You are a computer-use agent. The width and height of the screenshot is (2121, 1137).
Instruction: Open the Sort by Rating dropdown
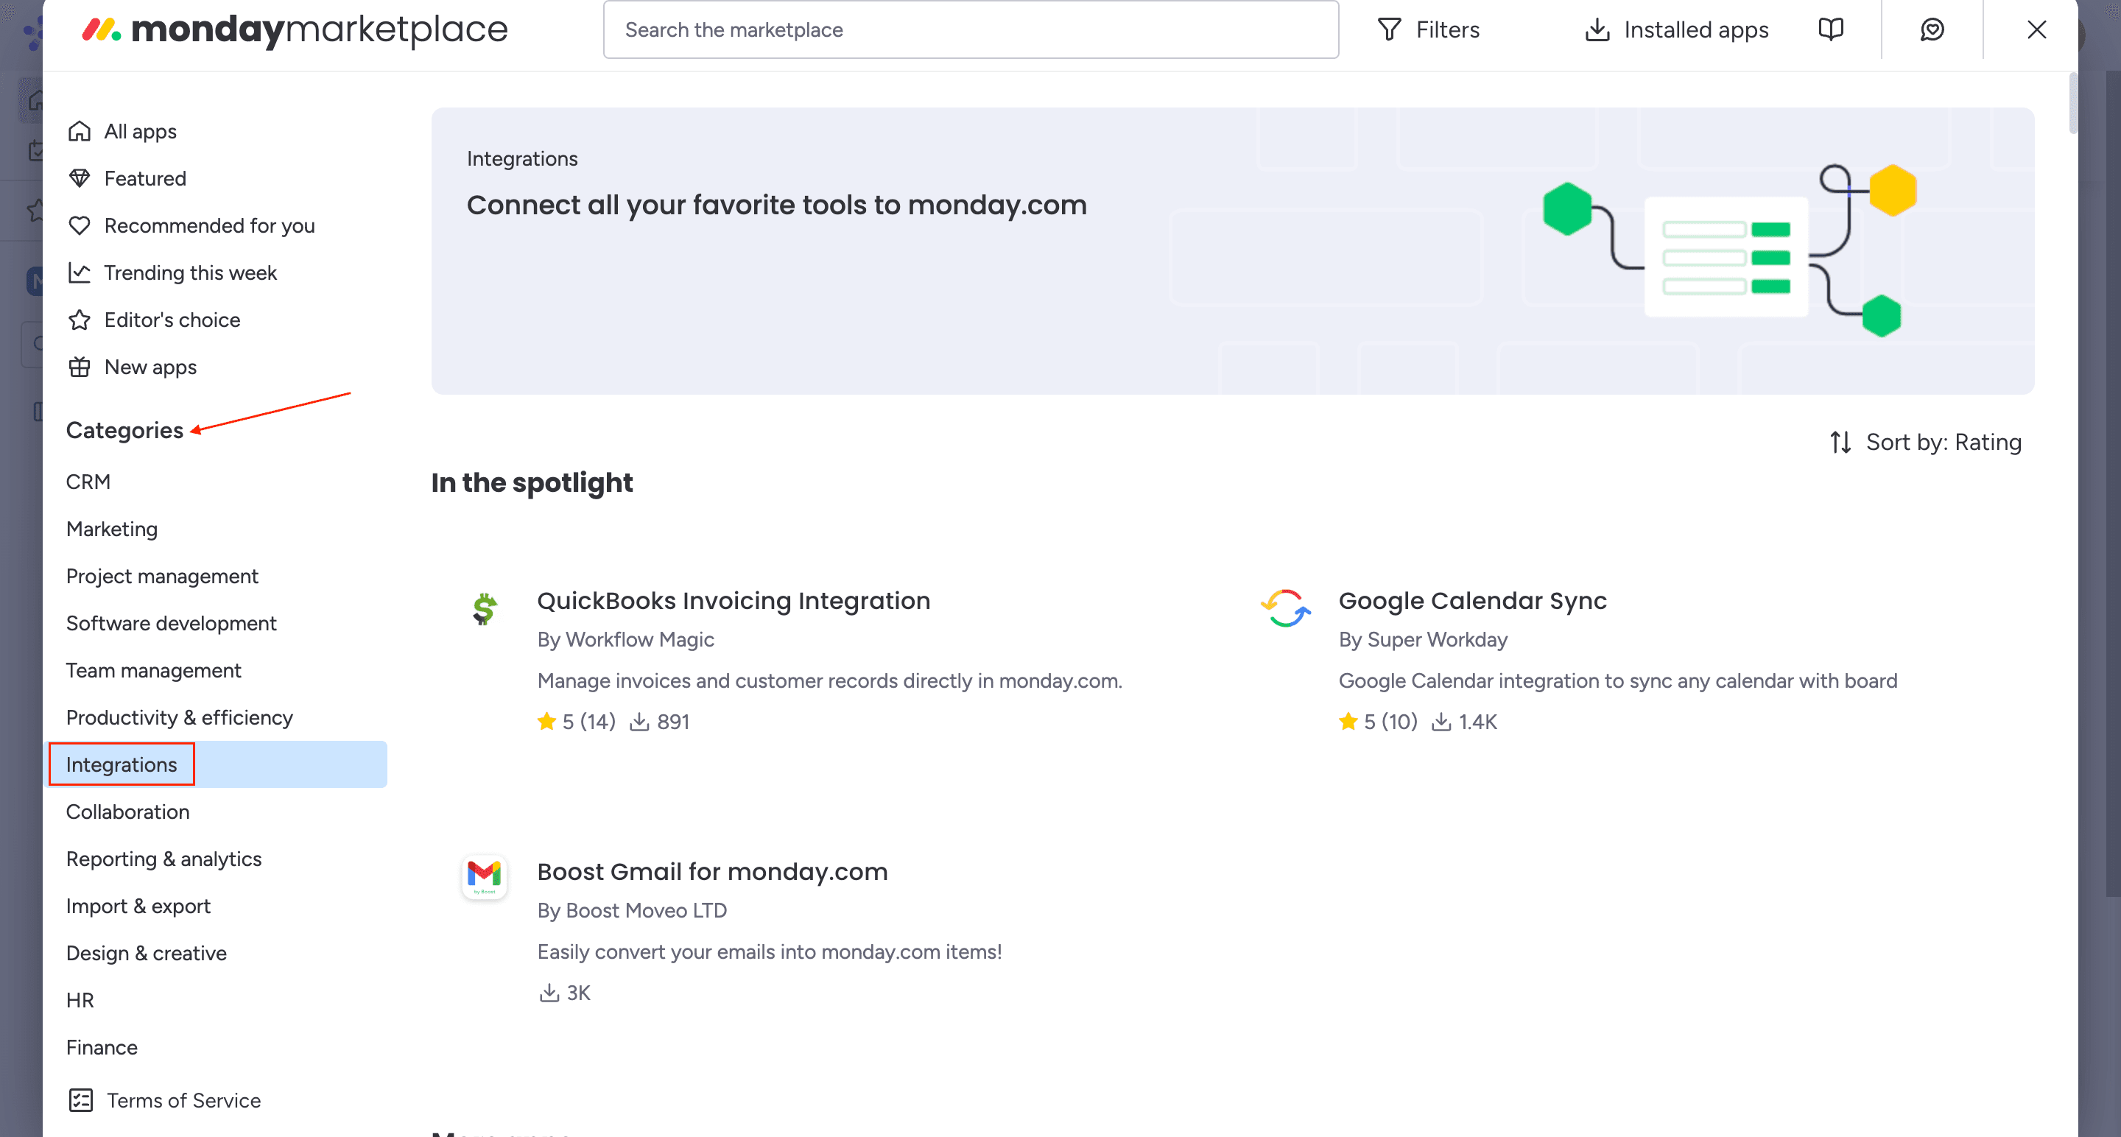tap(1925, 443)
